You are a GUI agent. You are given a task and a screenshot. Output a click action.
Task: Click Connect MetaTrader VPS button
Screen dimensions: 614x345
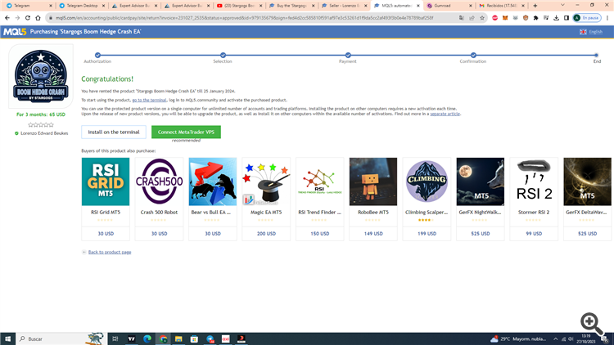point(186,132)
